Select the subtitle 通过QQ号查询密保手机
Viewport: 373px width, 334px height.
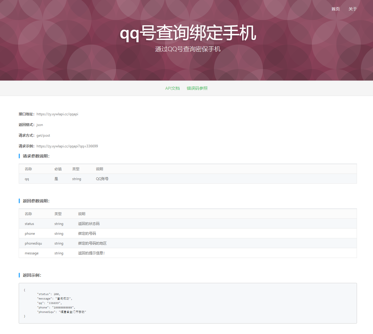click(x=187, y=49)
